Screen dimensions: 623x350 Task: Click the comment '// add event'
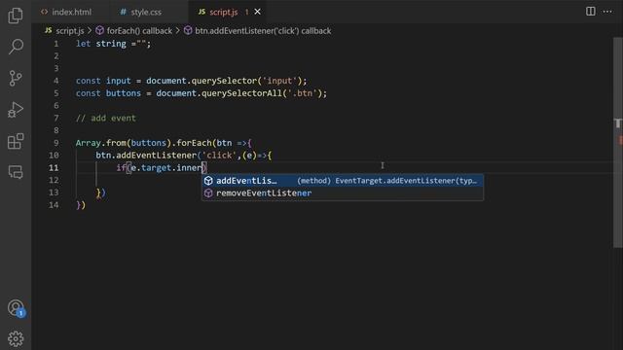106,119
